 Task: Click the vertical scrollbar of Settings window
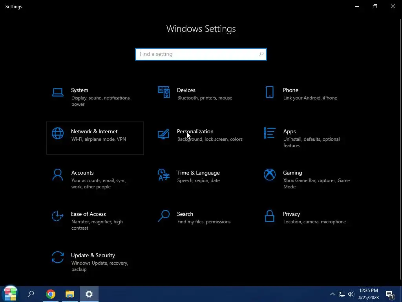pyautogui.click(x=401, y=149)
